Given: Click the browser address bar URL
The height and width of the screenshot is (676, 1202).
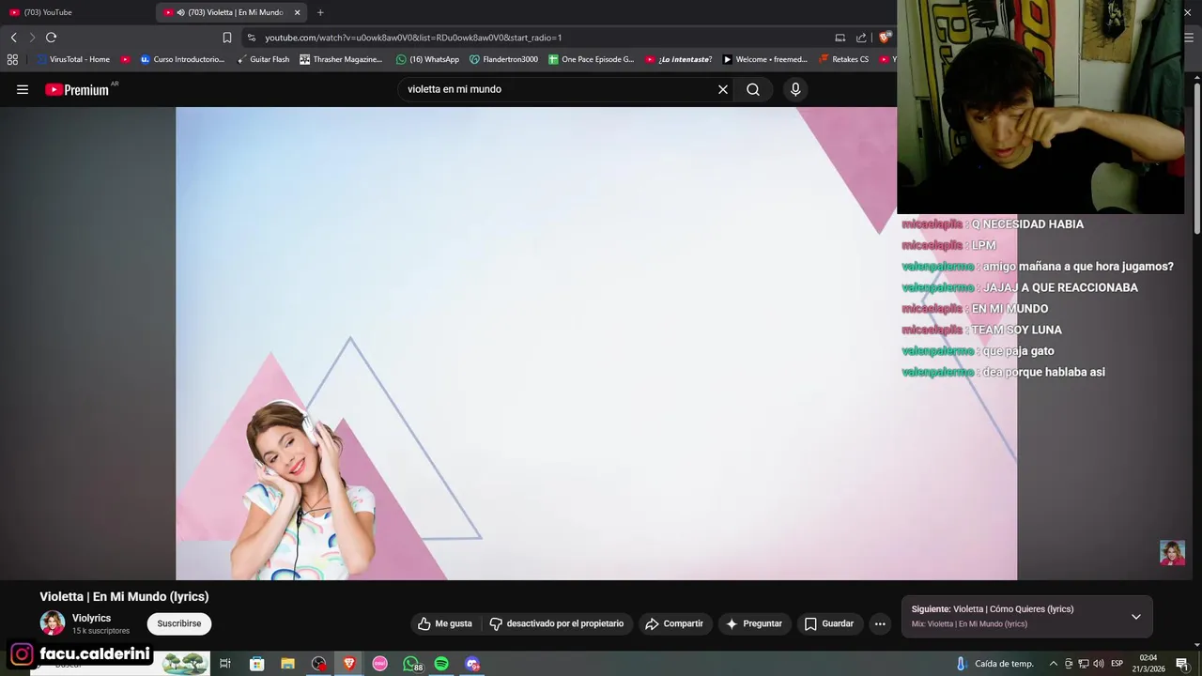Looking at the screenshot, I should pyautogui.click(x=413, y=38).
